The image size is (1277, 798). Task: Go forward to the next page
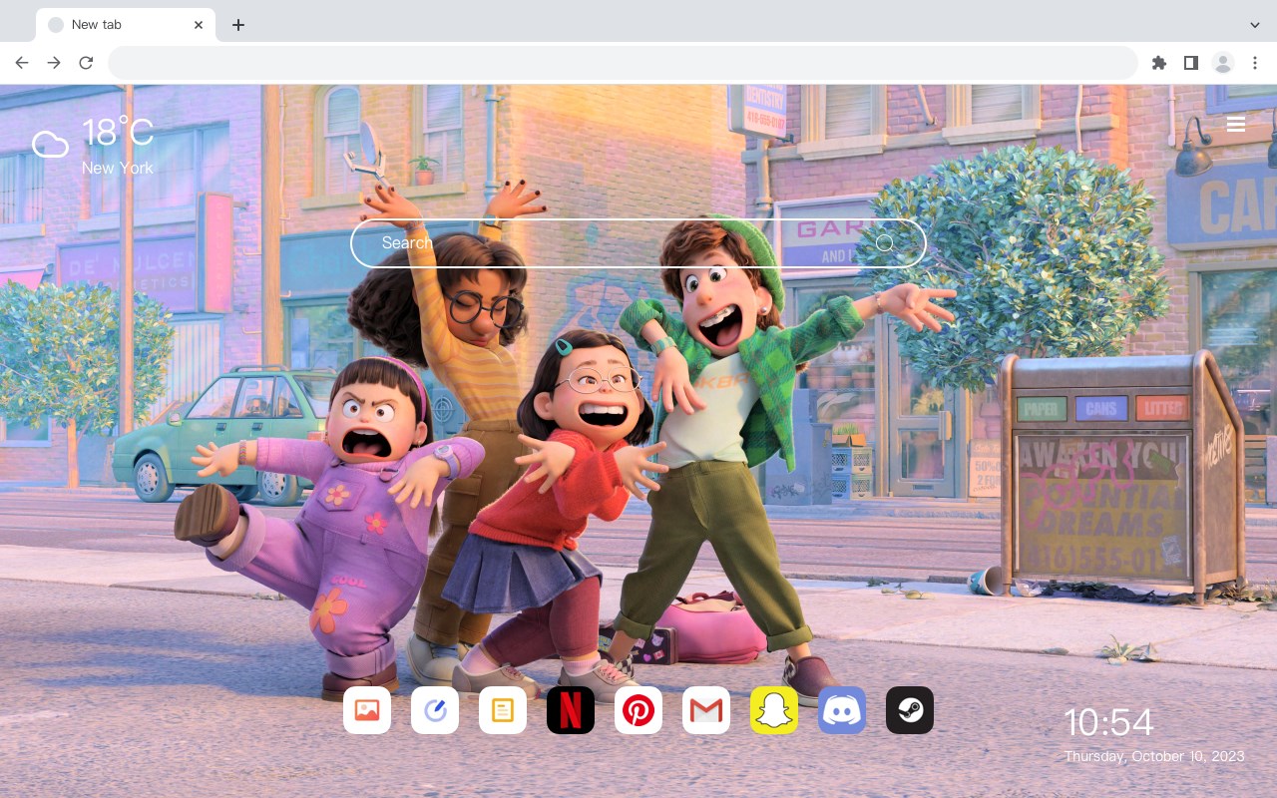tap(54, 63)
